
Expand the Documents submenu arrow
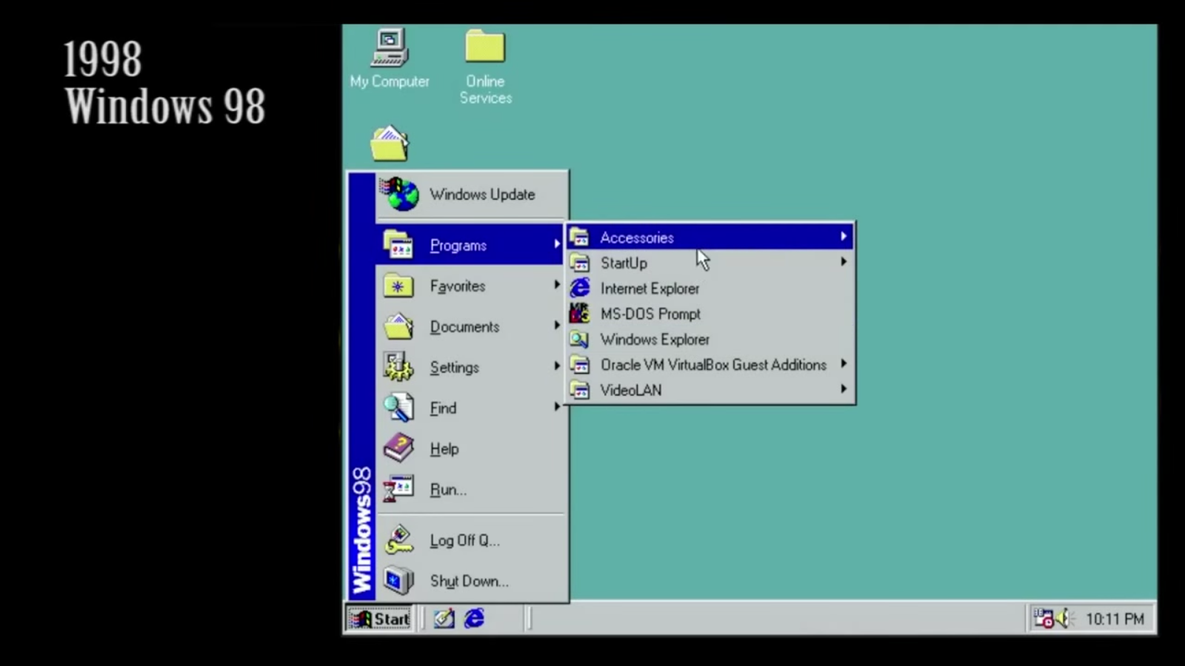tap(556, 326)
